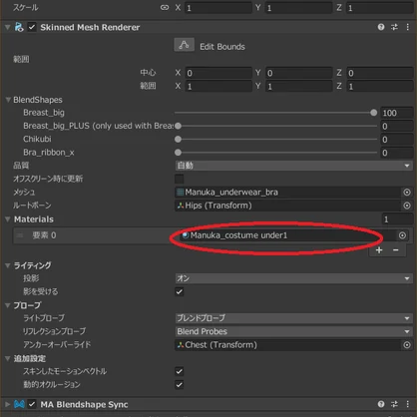The width and height of the screenshot is (417, 417).
Task: Add a material with the plus button
Action: (x=379, y=250)
